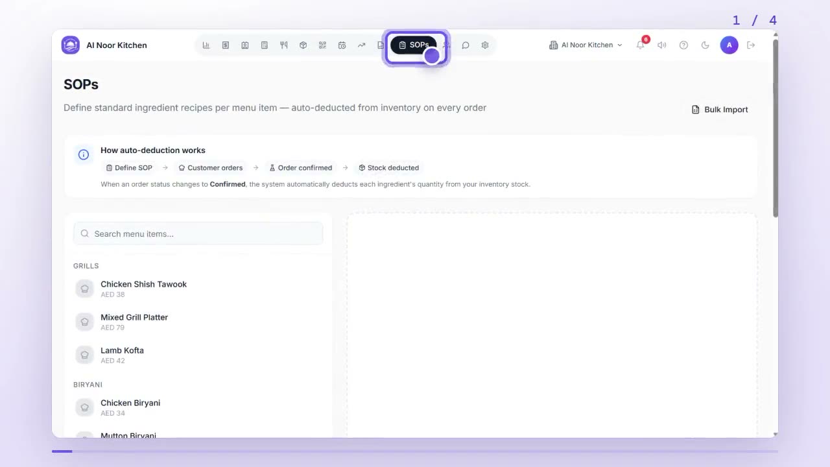This screenshot has height=467, width=830.
Task: Click the bold Confirmed word in description
Action: pos(228,184)
